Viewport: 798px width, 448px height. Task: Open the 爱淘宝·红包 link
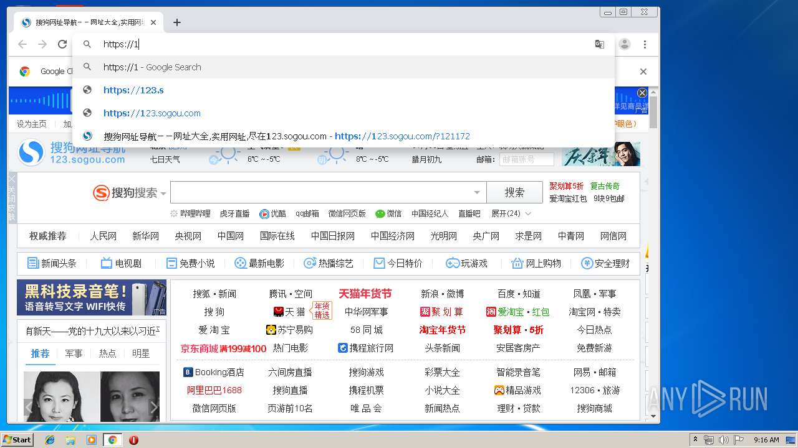tap(517, 312)
